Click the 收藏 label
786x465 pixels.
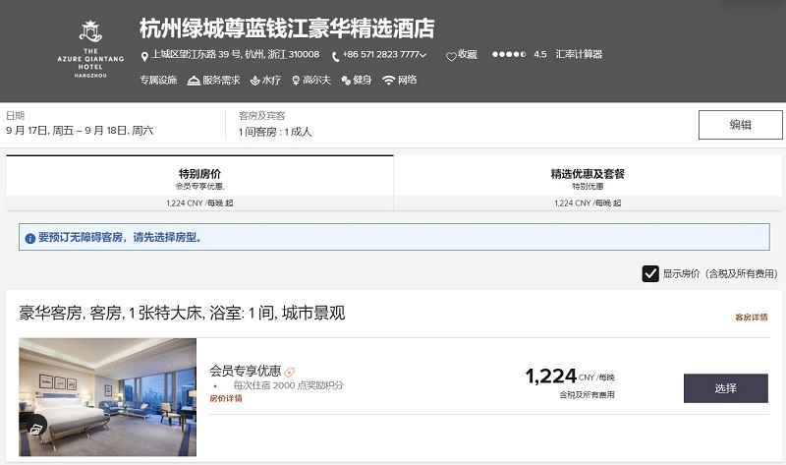tap(468, 54)
